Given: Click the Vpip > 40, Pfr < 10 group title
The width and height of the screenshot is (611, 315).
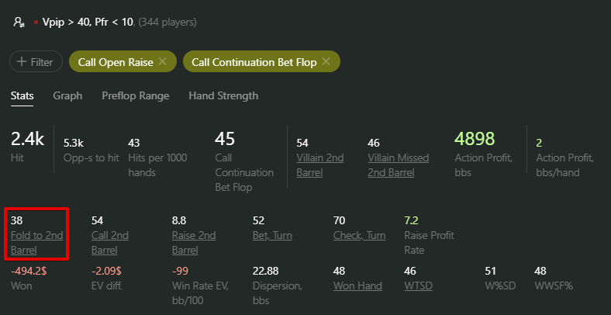Looking at the screenshot, I should click(x=88, y=22).
